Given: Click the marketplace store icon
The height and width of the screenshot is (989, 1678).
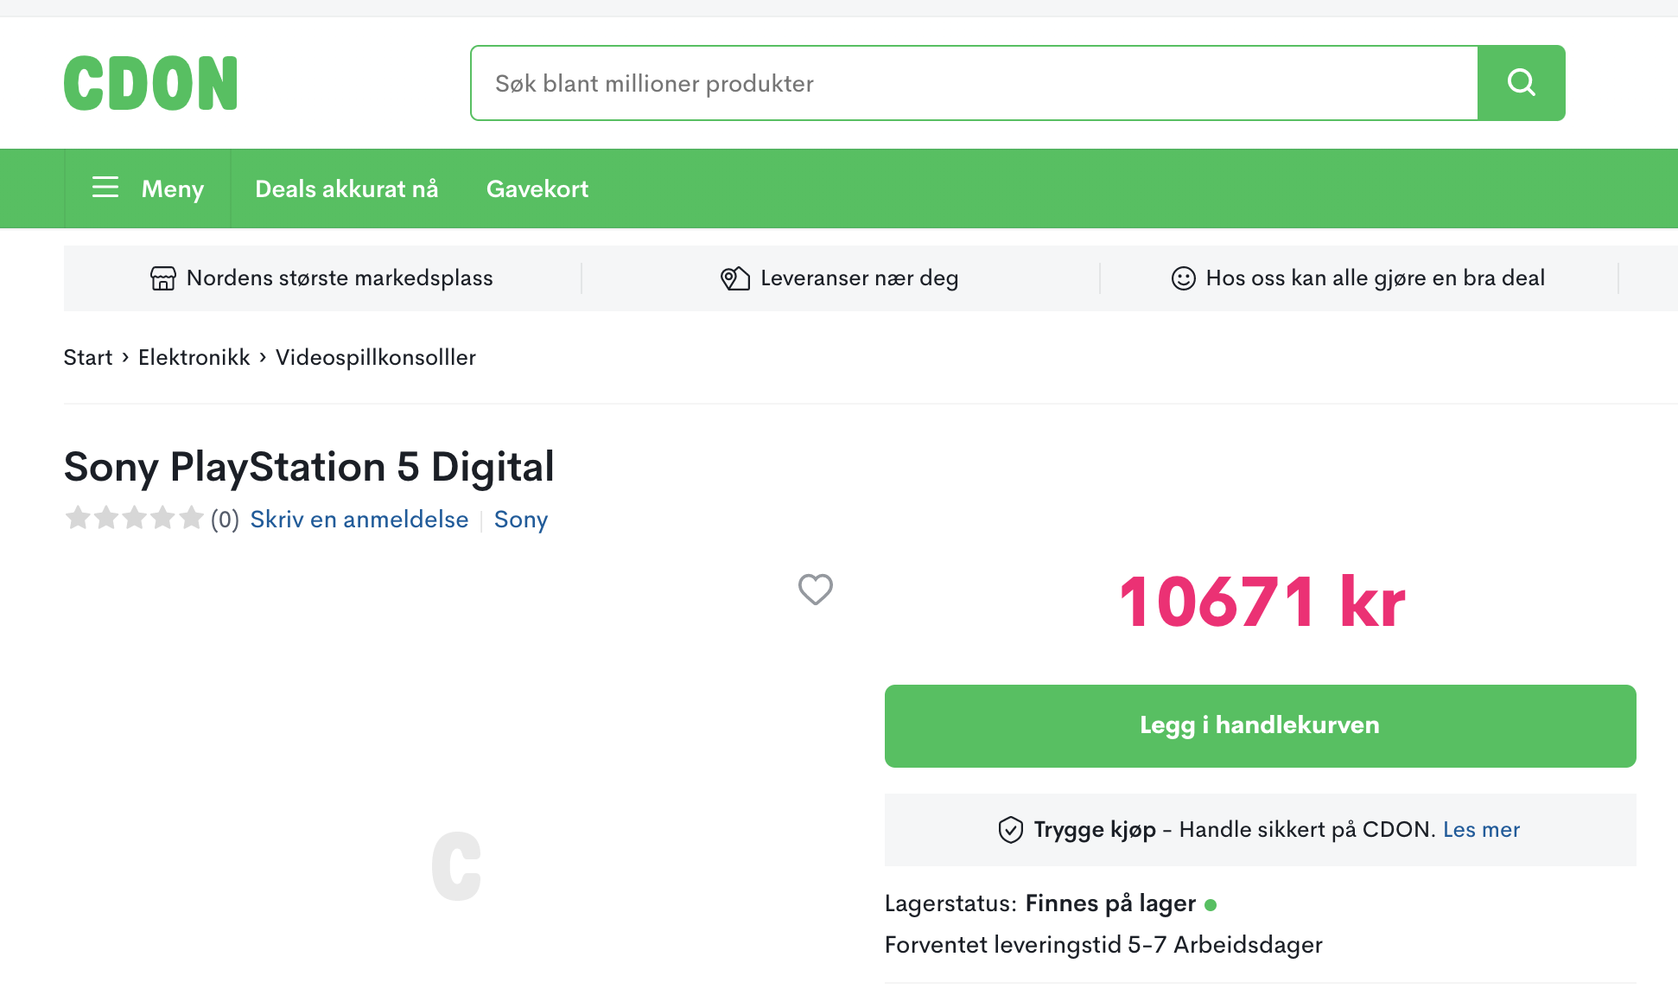Looking at the screenshot, I should pyautogui.click(x=162, y=278).
